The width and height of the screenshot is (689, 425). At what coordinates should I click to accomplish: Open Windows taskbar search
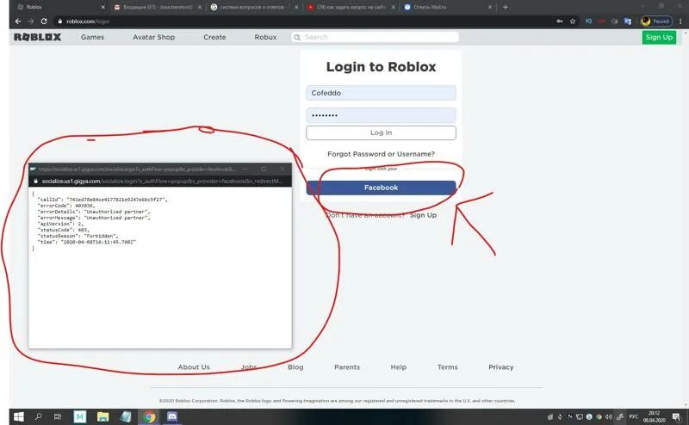coord(38,416)
